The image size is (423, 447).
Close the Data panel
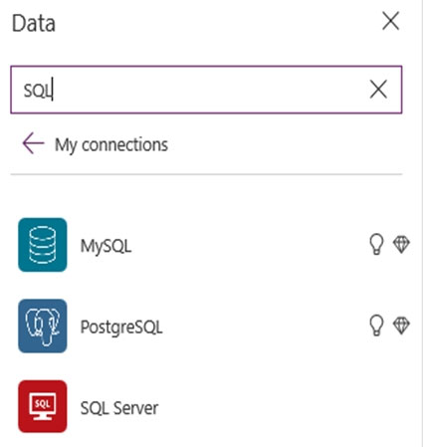pyautogui.click(x=390, y=21)
